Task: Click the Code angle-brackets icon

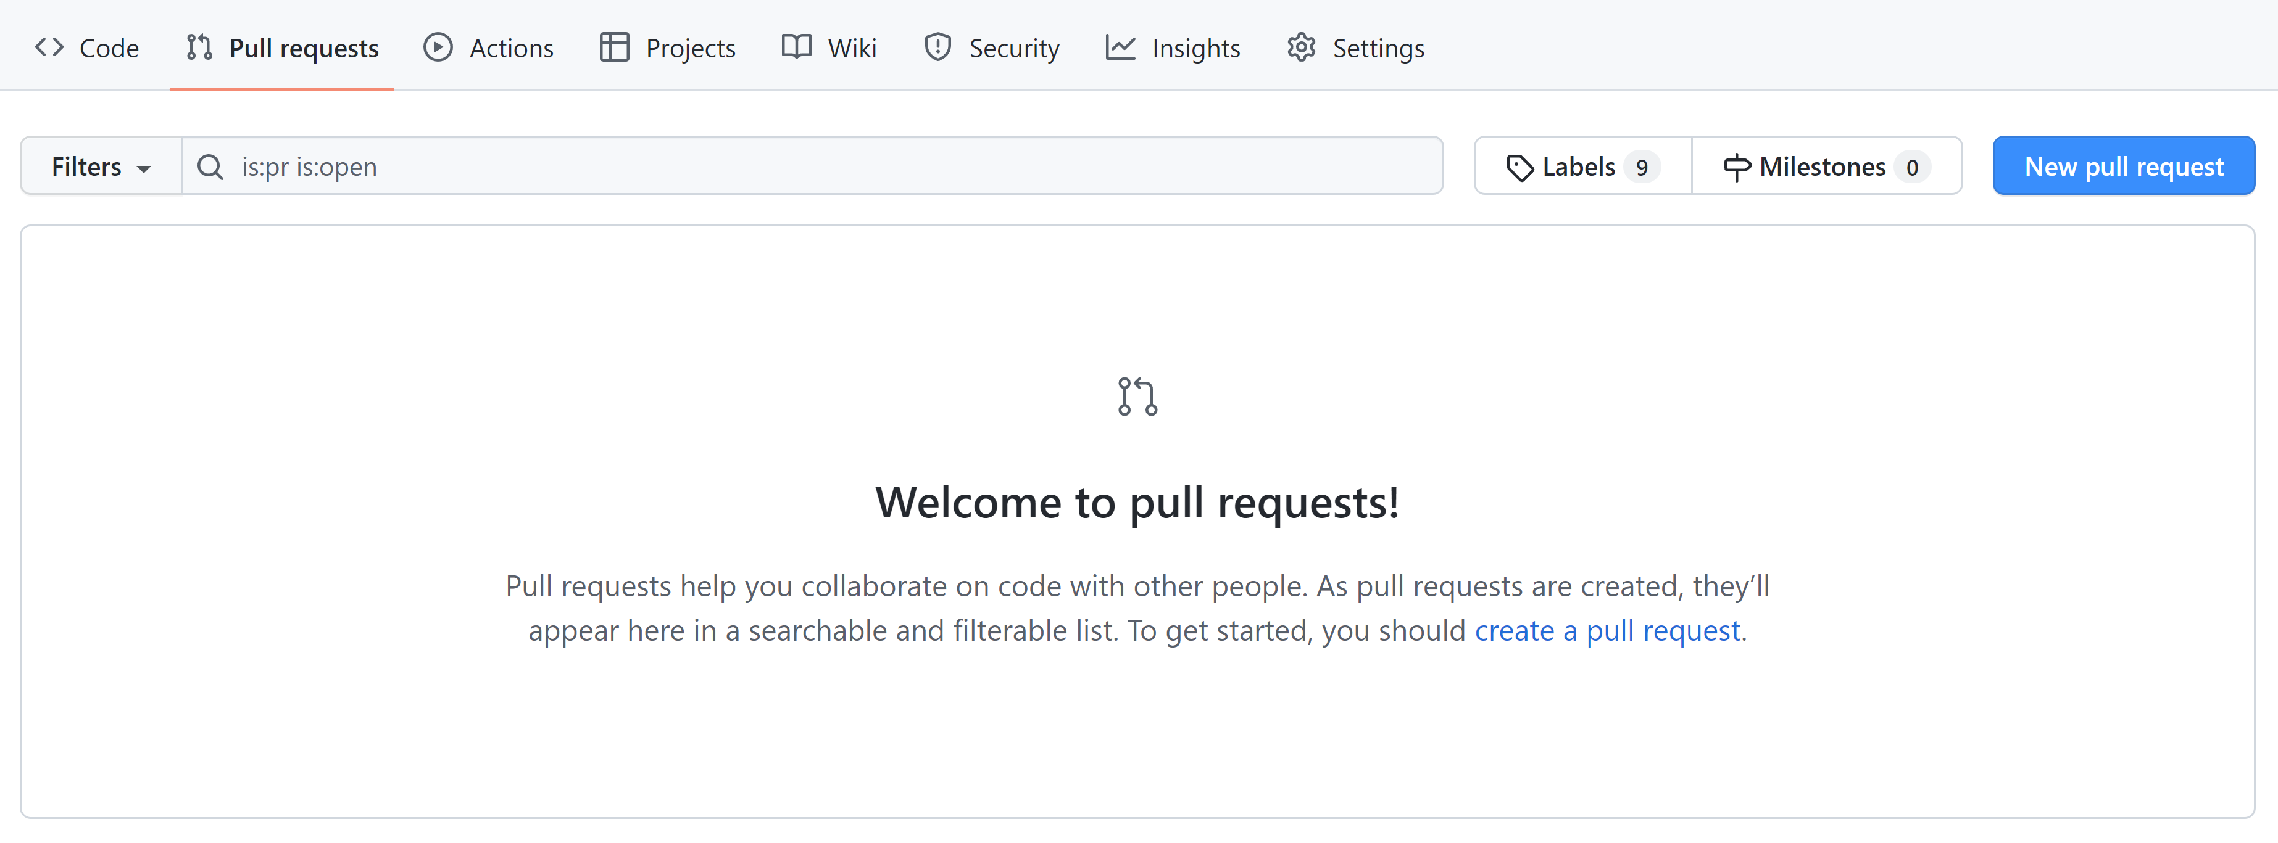Action: 49,47
